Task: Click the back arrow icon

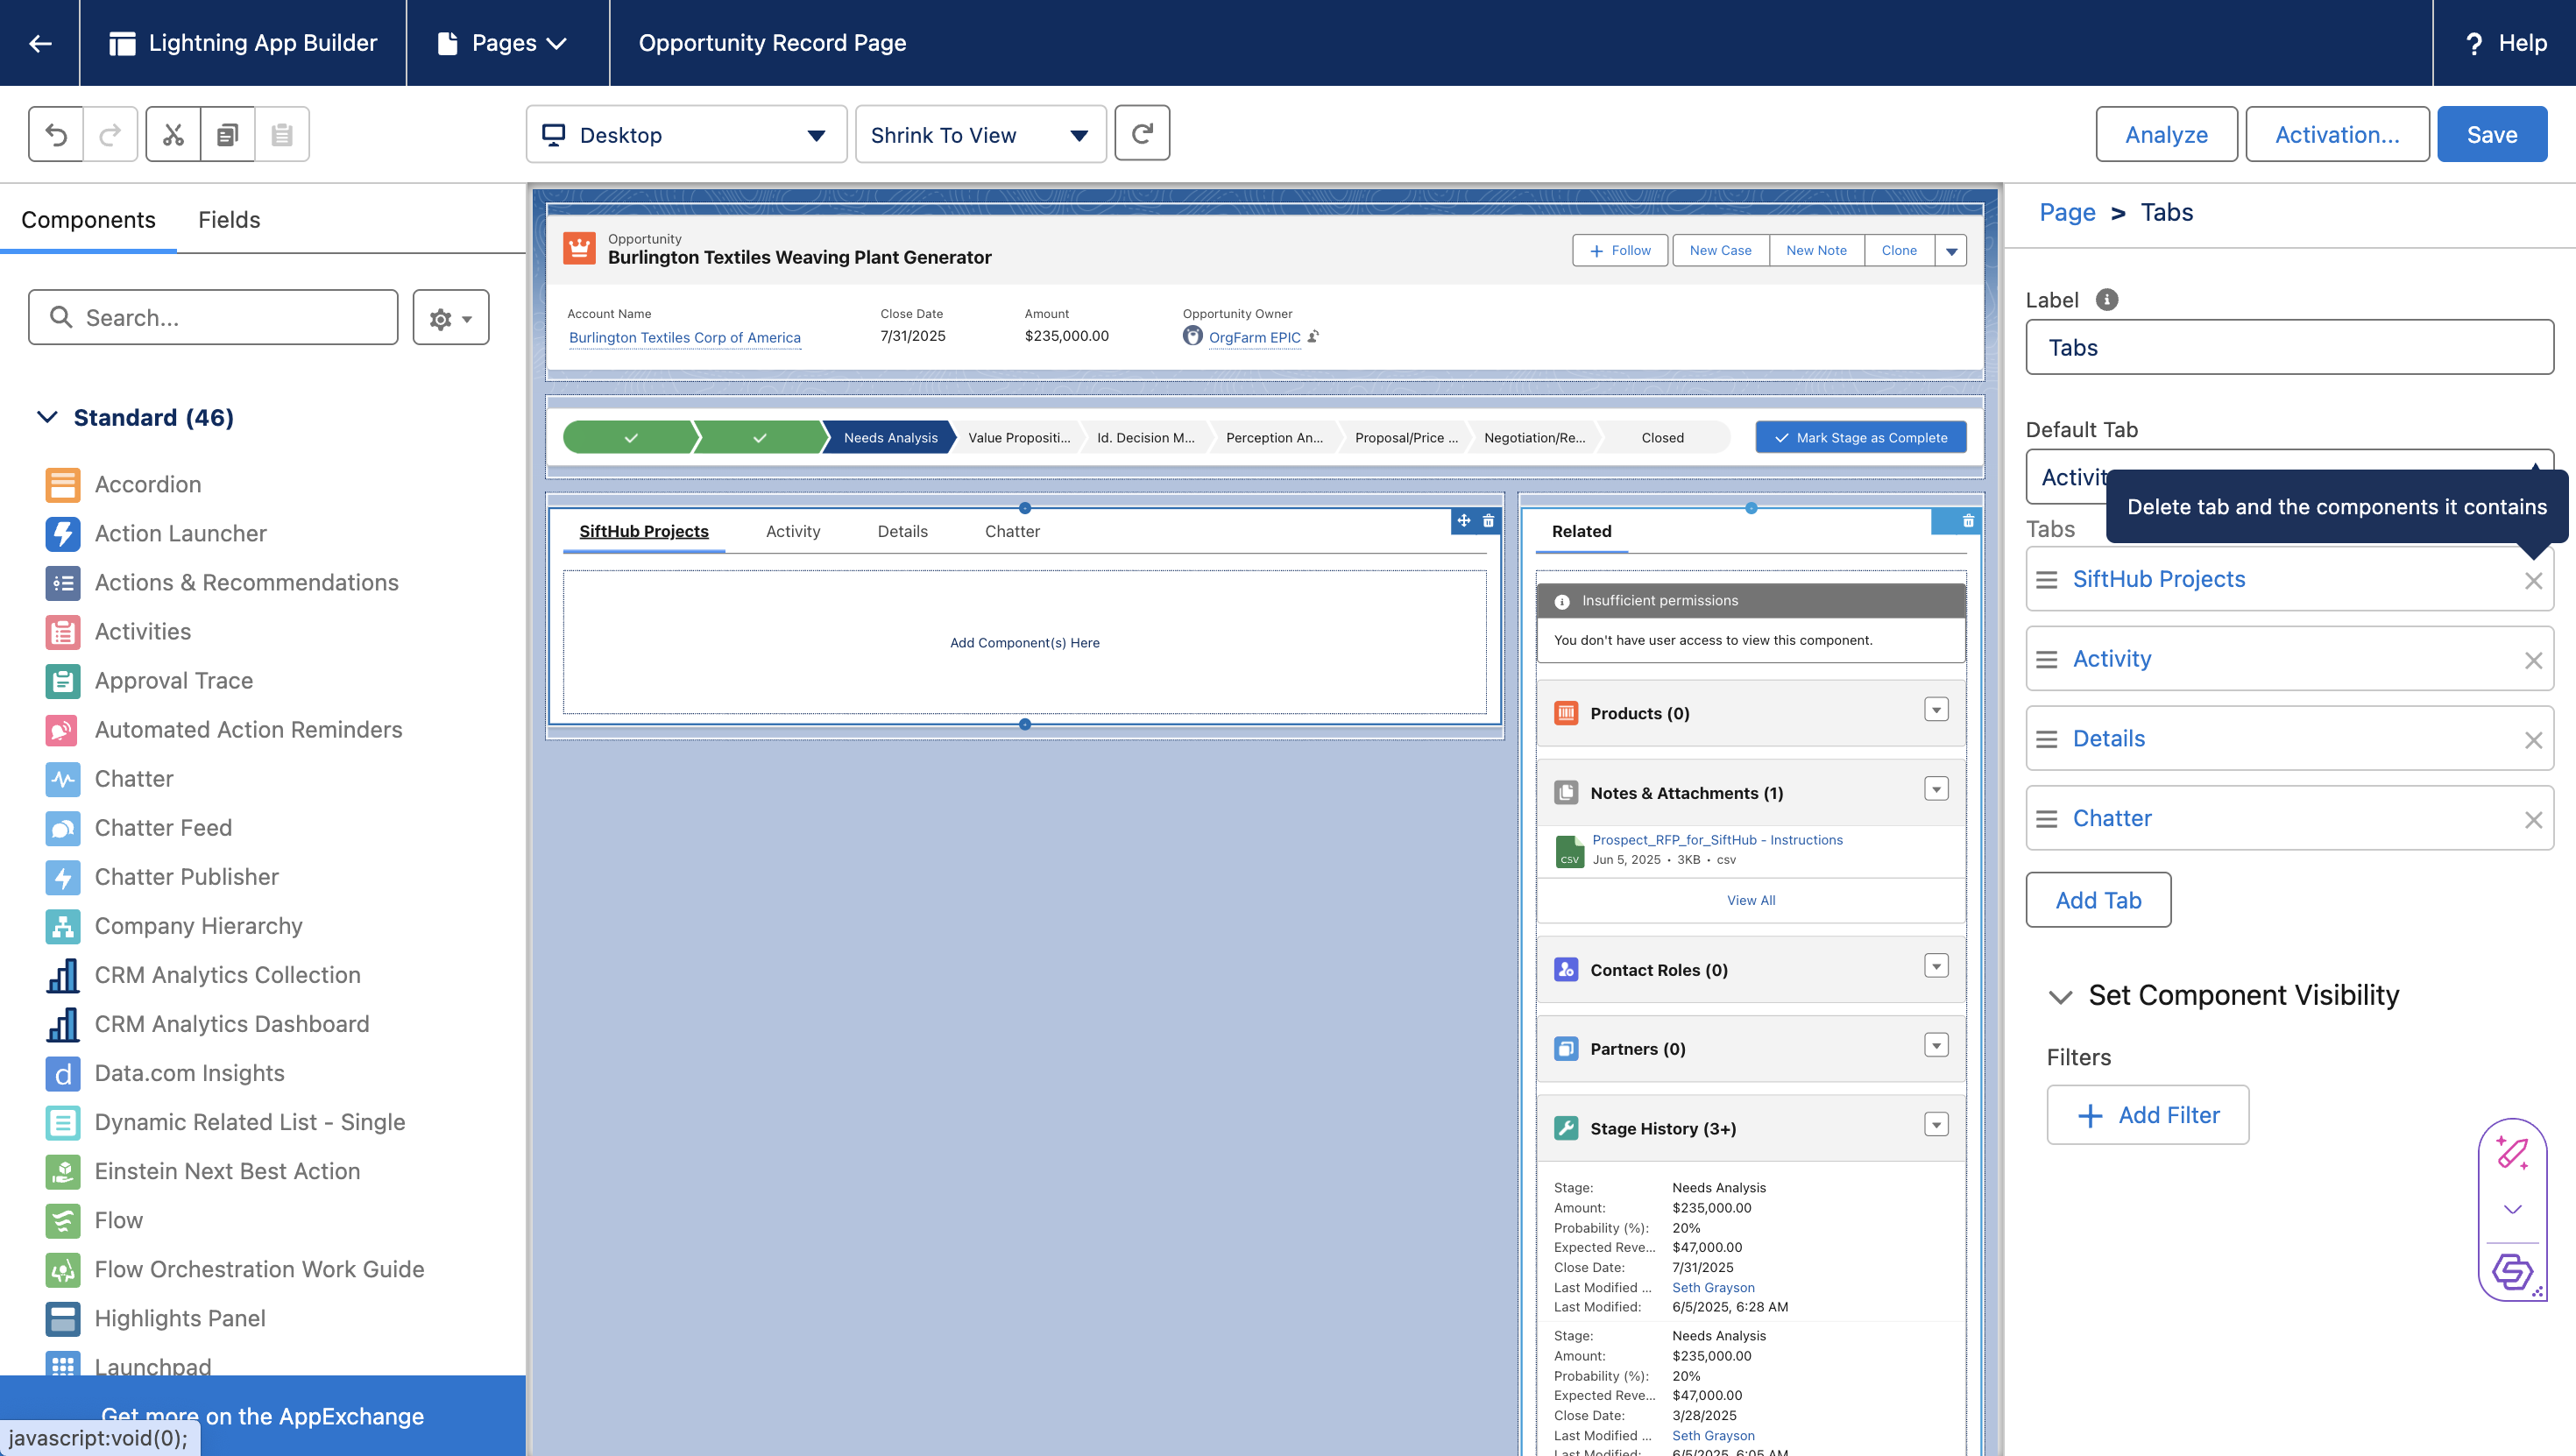Action: pos(40,43)
